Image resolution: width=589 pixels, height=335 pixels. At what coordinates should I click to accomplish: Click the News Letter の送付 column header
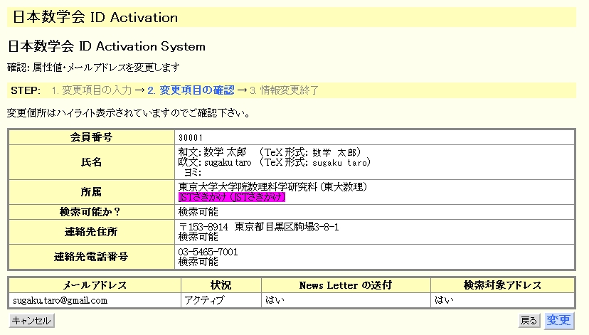pyautogui.click(x=346, y=285)
